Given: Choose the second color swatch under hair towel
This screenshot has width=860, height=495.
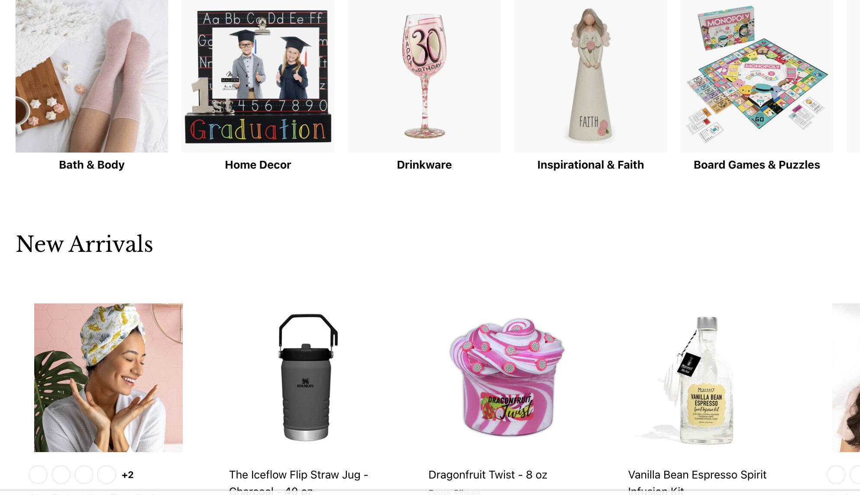Looking at the screenshot, I should pos(61,475).
